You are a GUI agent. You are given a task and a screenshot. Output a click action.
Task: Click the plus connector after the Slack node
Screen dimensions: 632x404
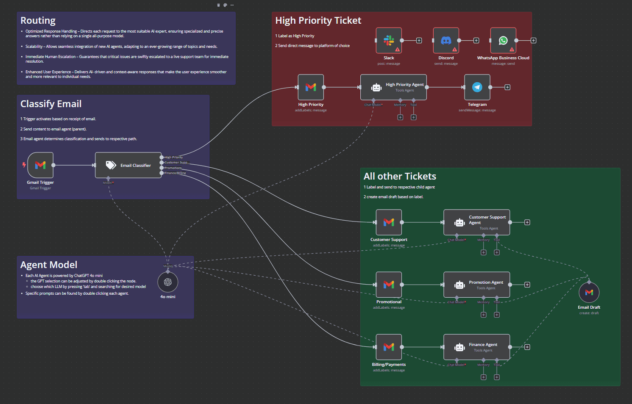[x=419, y=40]
